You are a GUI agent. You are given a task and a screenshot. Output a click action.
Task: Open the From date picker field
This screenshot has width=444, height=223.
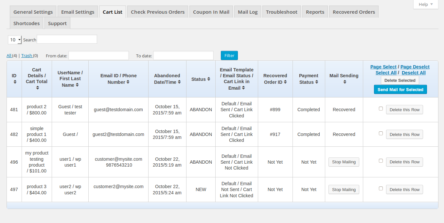(98, 55)
